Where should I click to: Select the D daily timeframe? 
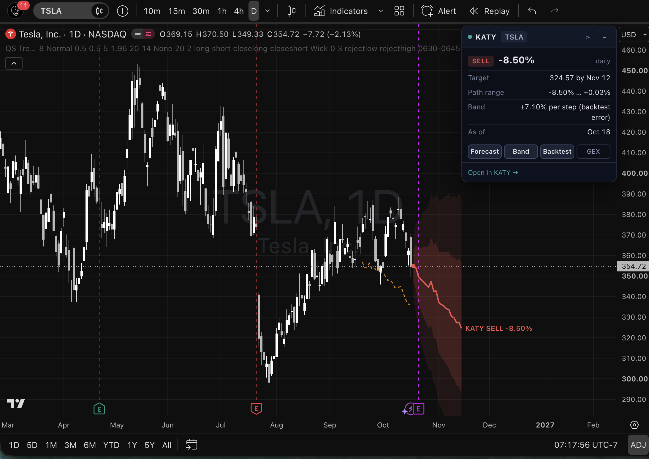point(254,11)
